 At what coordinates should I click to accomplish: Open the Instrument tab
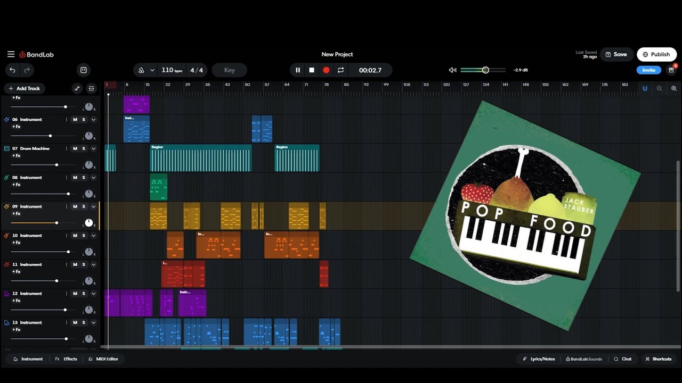(28, 359)
